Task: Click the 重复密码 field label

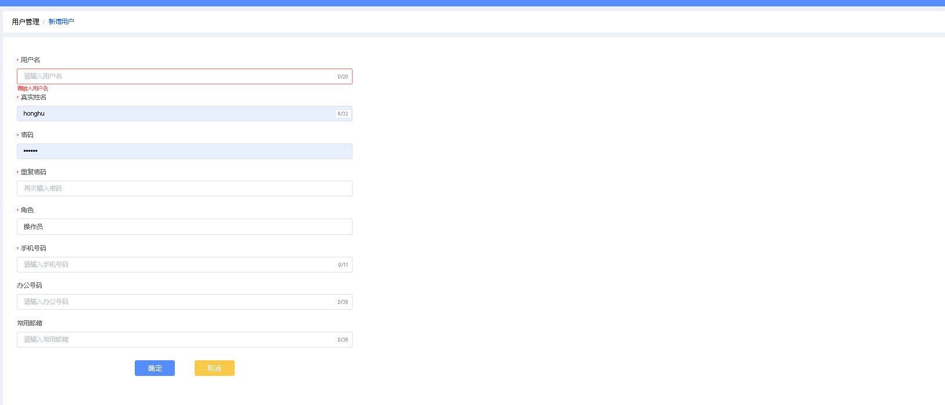Action: (34, 172)
